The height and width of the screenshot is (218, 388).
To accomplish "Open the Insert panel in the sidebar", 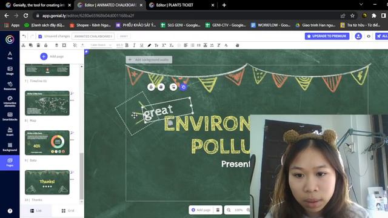I will tap(10, 131).
